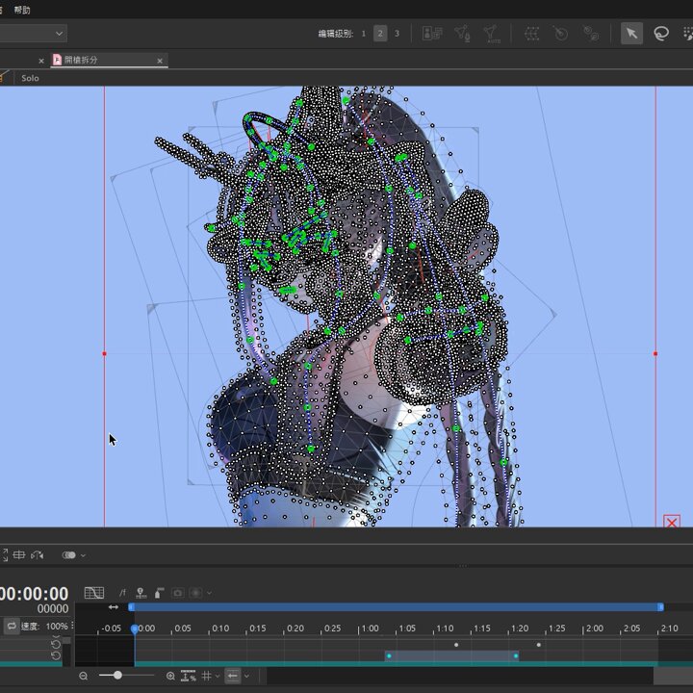This screenshot has width=693, height=693.
Task: Toggle the left-arrow follow playhead button
Action: 233,676
